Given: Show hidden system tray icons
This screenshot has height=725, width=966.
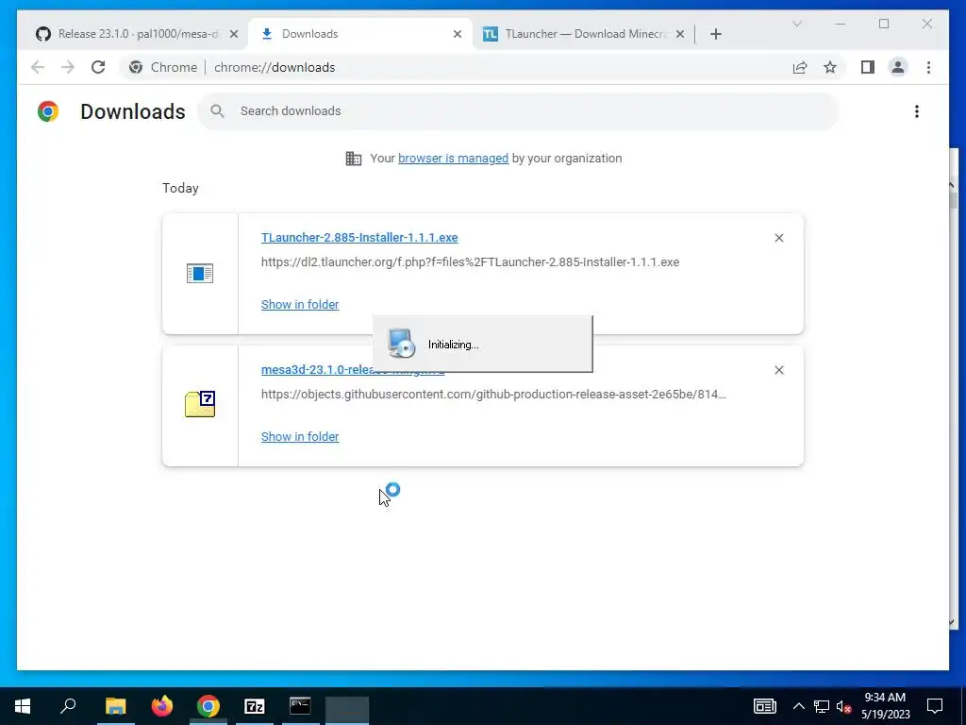Looking at the screenshot, I should click(x=798, y=706).
